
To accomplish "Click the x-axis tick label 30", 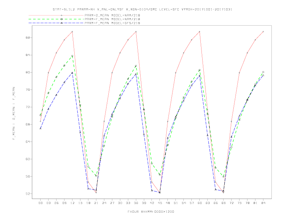I will click(x=120, y=203).
